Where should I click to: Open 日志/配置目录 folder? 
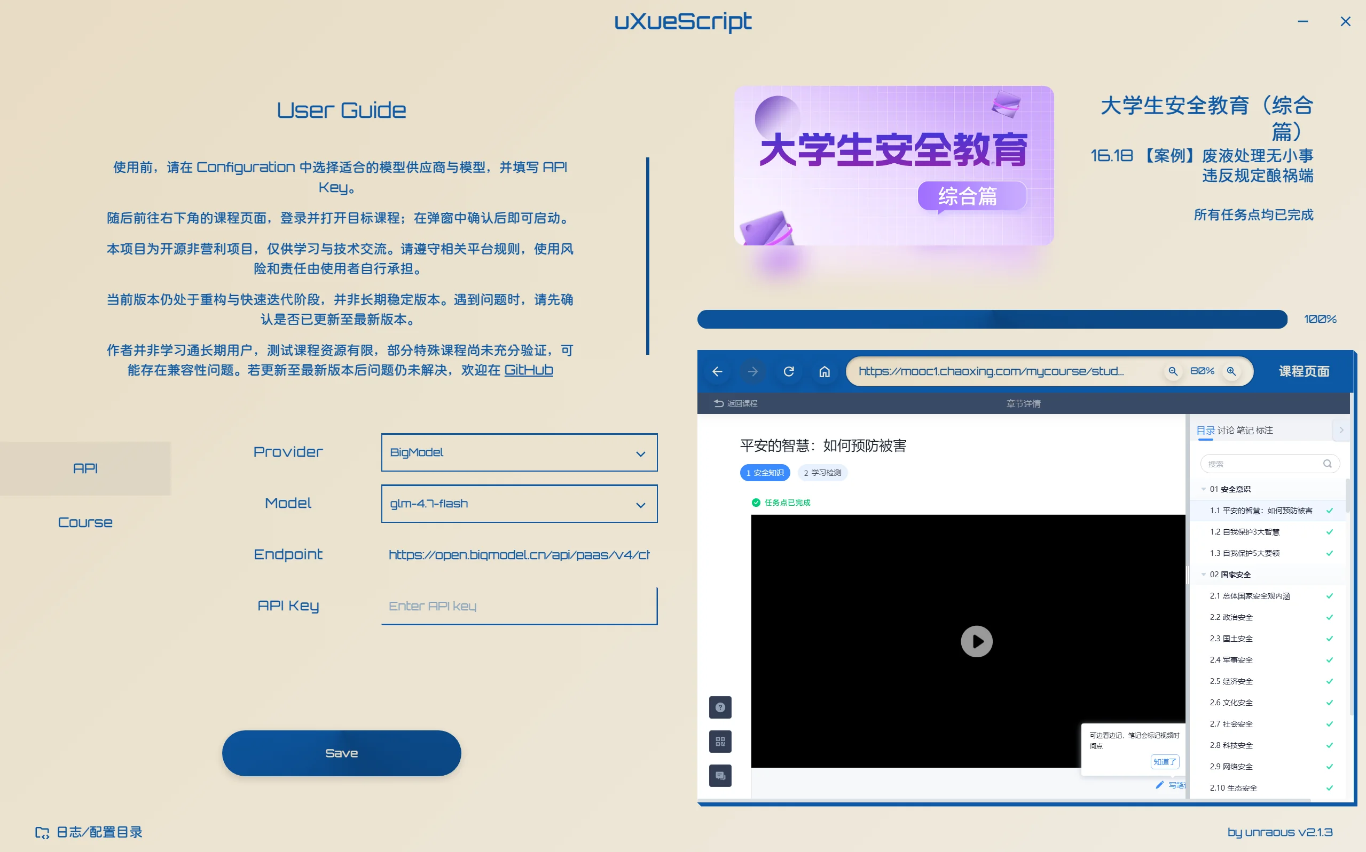(89, 832)
